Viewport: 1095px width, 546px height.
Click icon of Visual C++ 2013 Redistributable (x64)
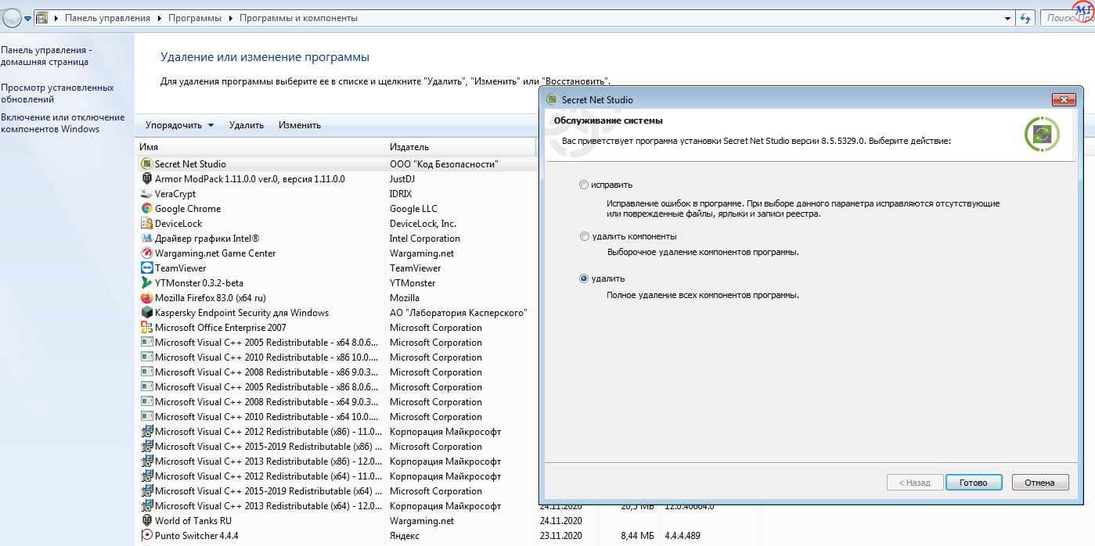pos(146,506)
